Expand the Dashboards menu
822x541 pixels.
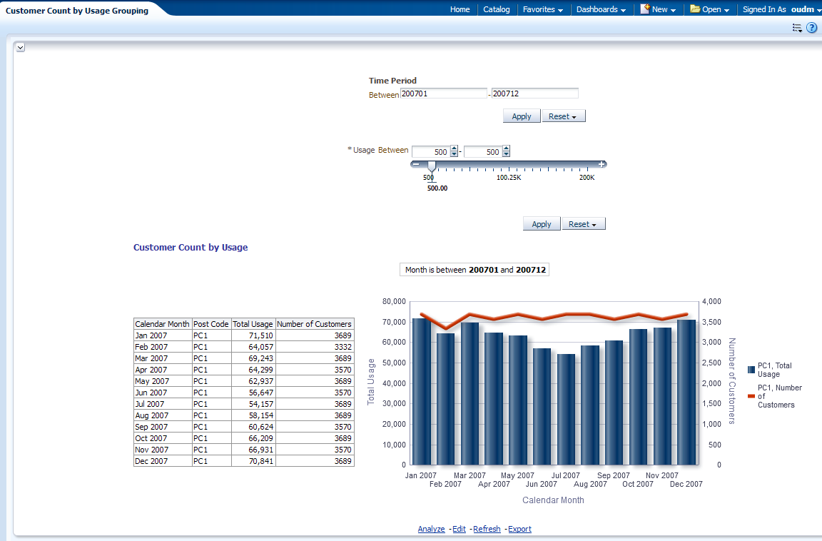[x=601, y=9]
